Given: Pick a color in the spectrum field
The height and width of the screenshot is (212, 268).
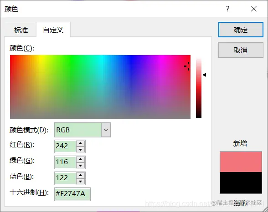Looking at the screenshot, I should (x=100, y=87).
